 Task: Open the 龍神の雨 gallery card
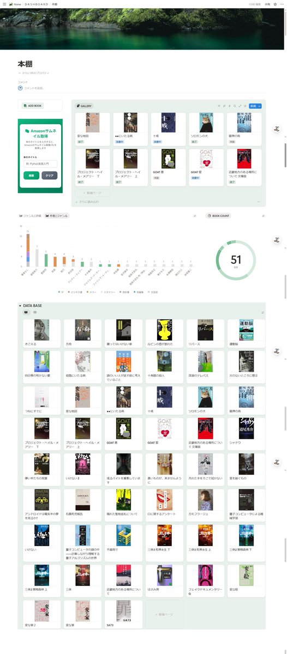(244, 129)
